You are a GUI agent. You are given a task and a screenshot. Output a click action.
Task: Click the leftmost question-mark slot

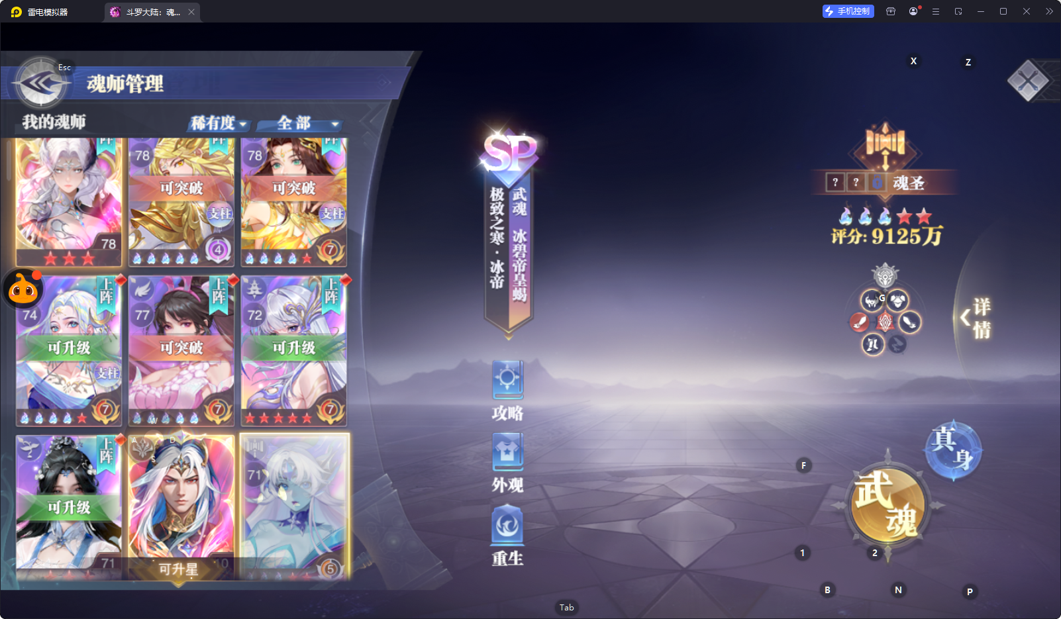(835, 183)
